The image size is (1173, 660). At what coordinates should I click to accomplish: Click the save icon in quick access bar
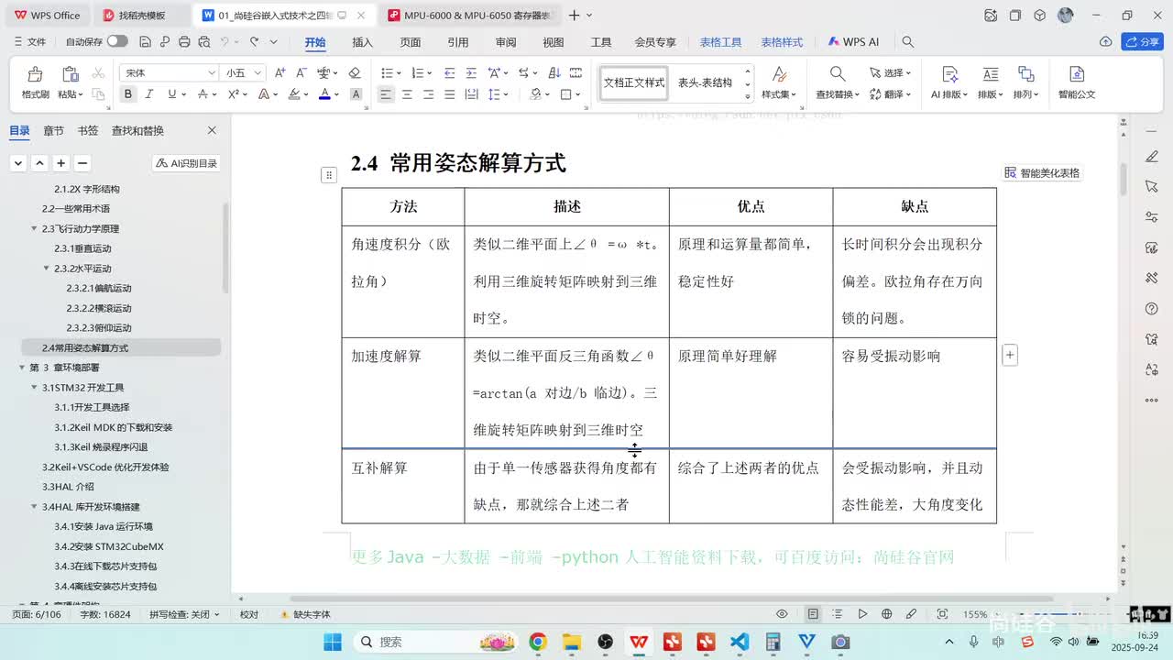pyautogui.click(x=145, y=41)
